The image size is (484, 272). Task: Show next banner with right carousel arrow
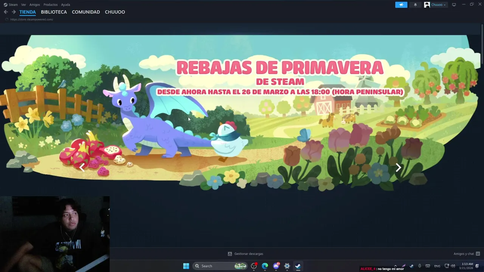click(x=398, y=167)
